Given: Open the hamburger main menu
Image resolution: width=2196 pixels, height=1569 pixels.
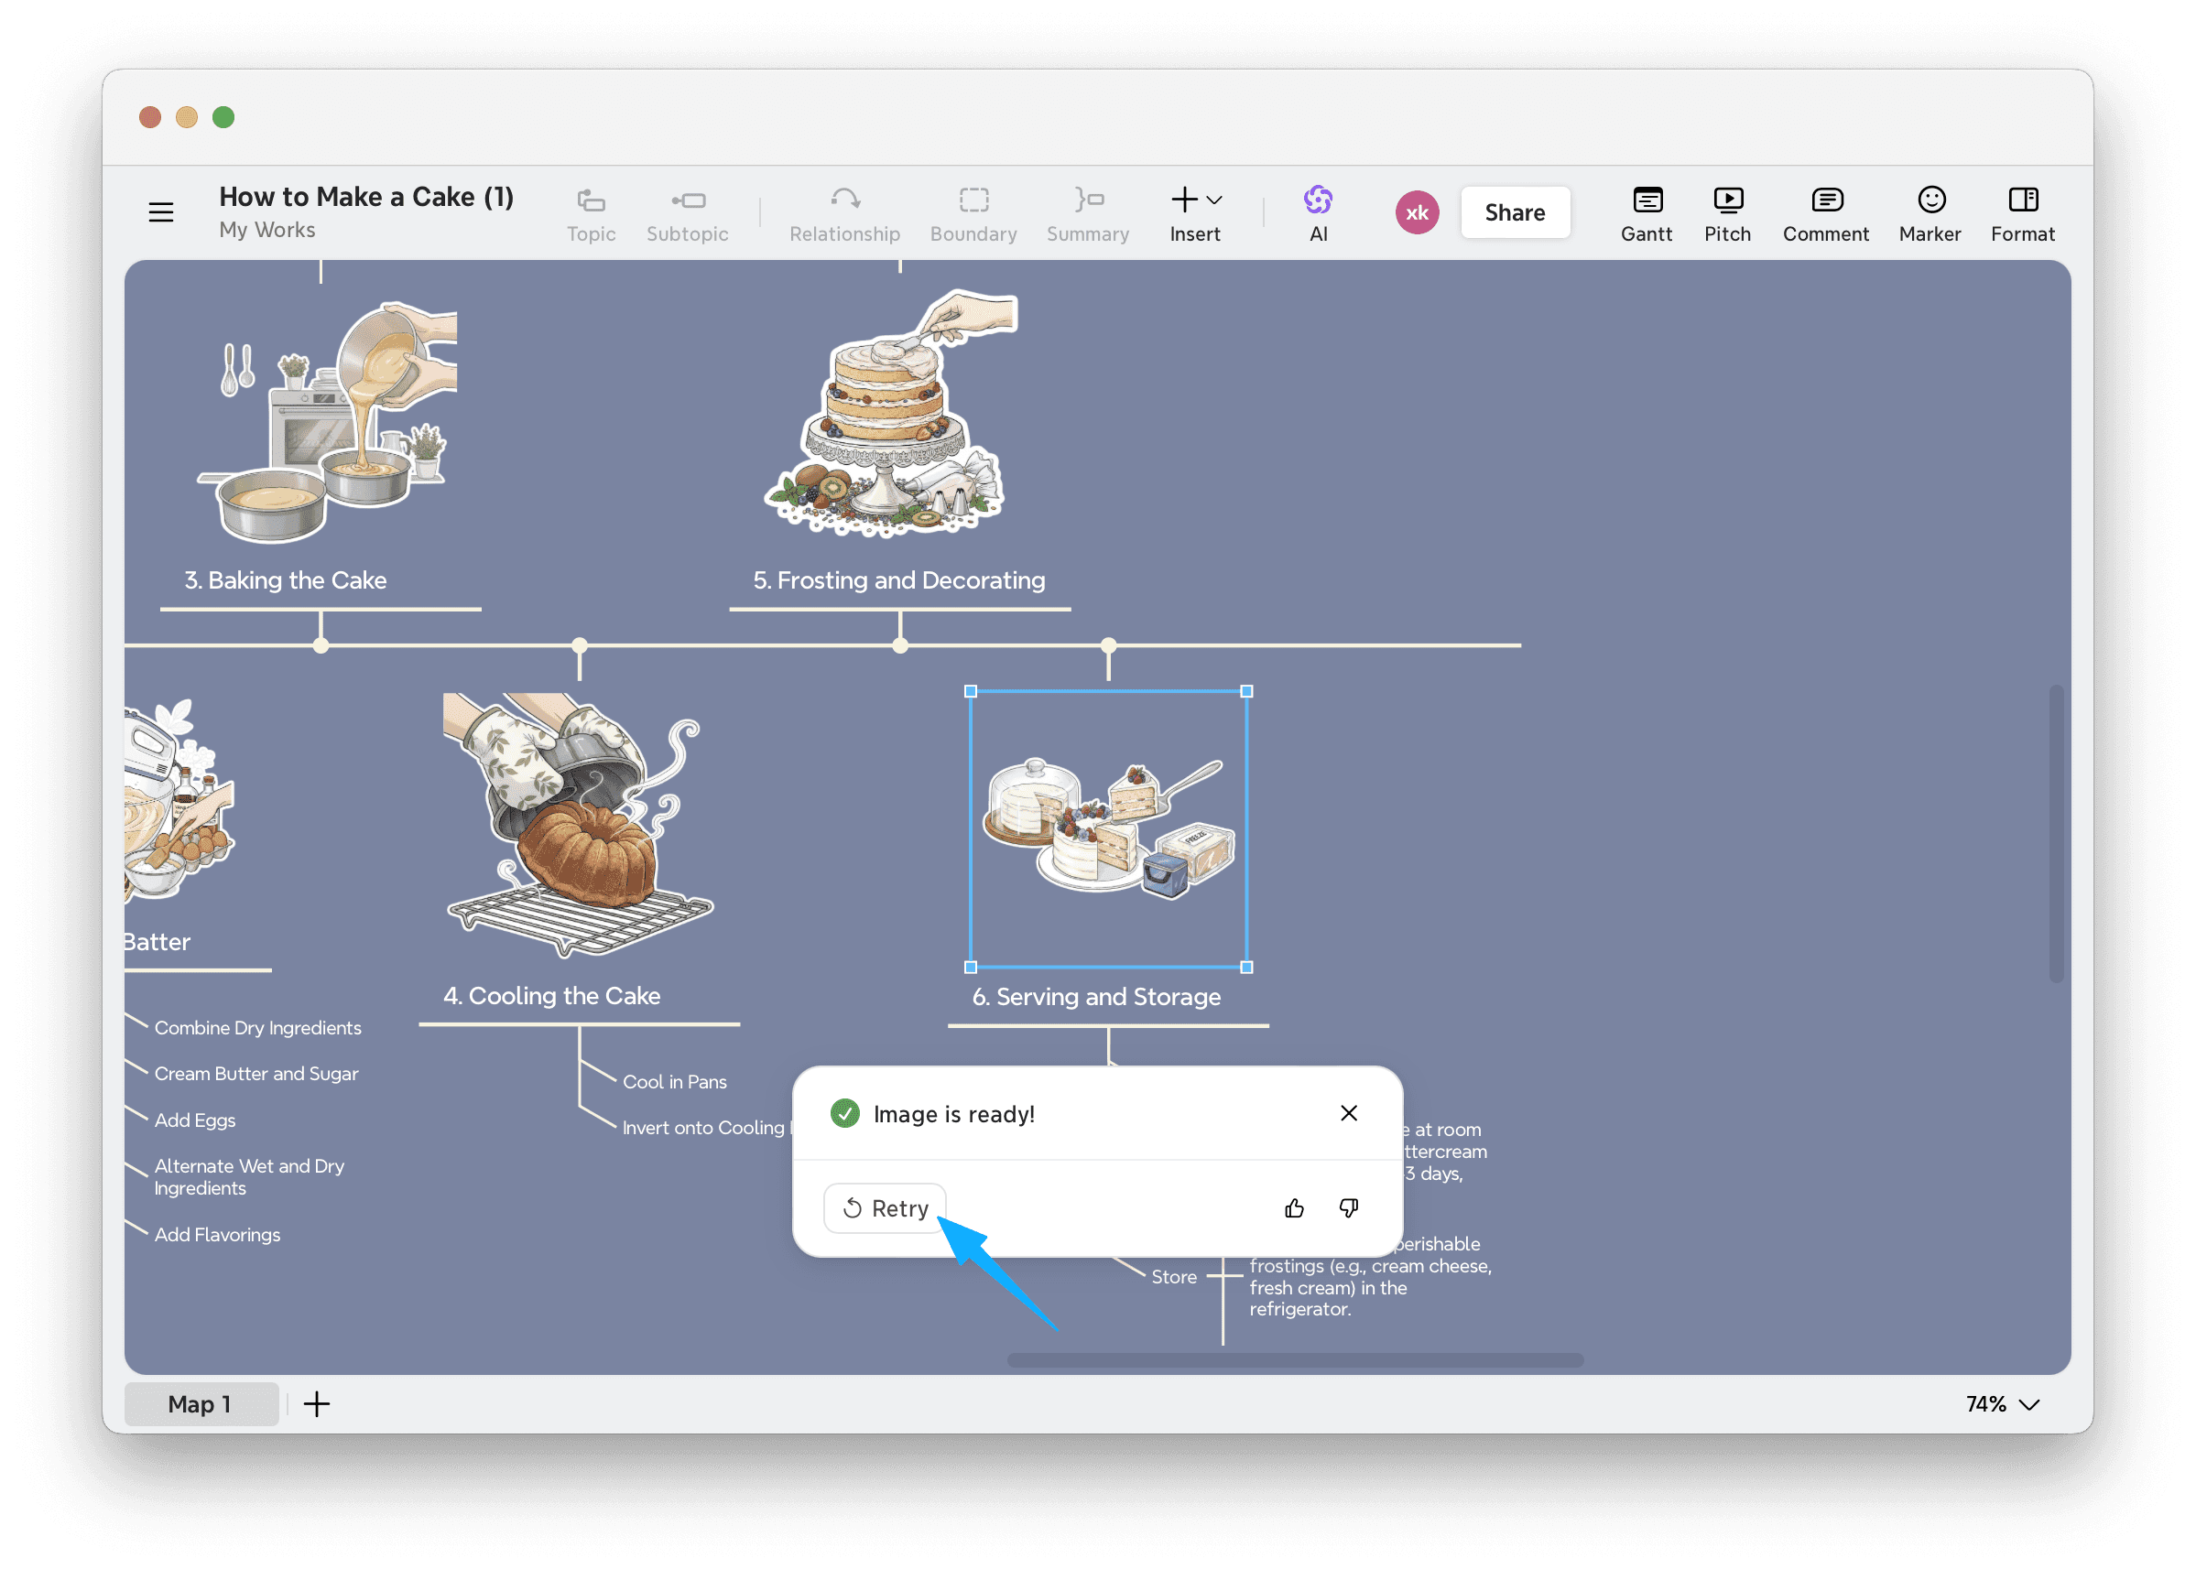Looking at the screenshot, I should pos(160,212).
